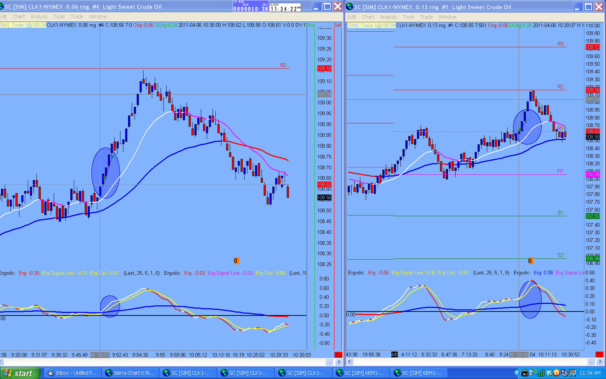Click the green signal bars tray icon
The width and height of the screenshot is (606, 379).
541,373
